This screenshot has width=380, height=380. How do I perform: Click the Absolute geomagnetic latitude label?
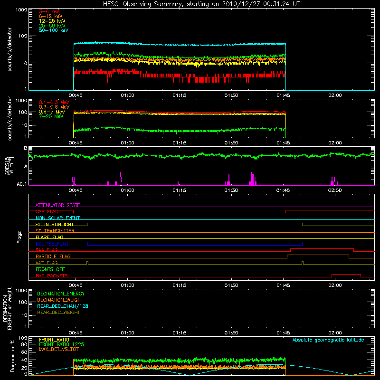pos(328,340)
